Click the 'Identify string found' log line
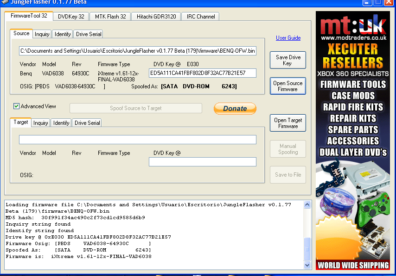 pyautogui.click(x=40, y=230)
